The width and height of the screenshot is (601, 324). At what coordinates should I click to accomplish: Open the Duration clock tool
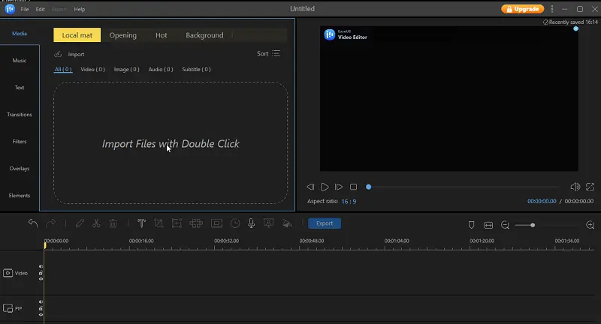235,223
